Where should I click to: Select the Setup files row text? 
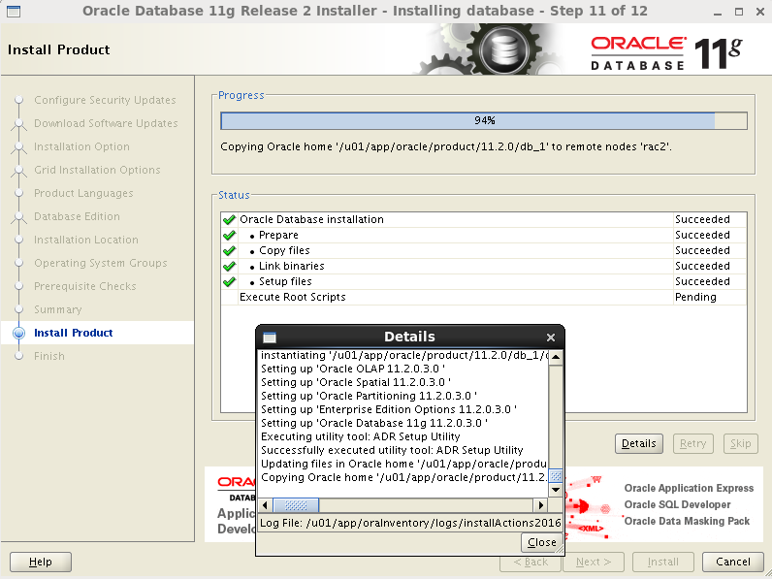[x=285, y=281]
